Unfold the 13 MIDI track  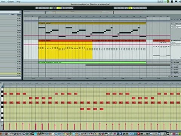tap(172, 70)
